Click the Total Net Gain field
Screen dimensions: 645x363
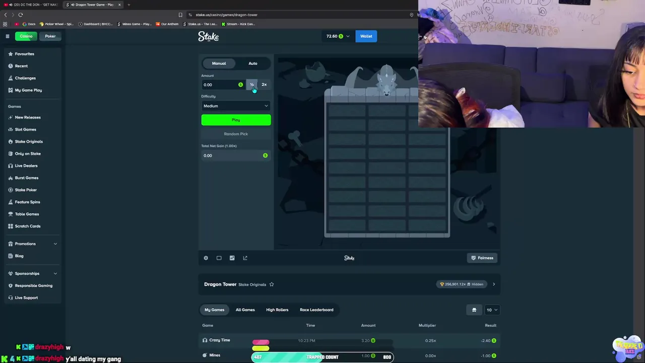[x=236, y=156]
